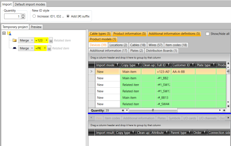Click the horizontal scrollbar thumb in devices grid
This screenshot has width=231, height=146.
coord(153,110)
